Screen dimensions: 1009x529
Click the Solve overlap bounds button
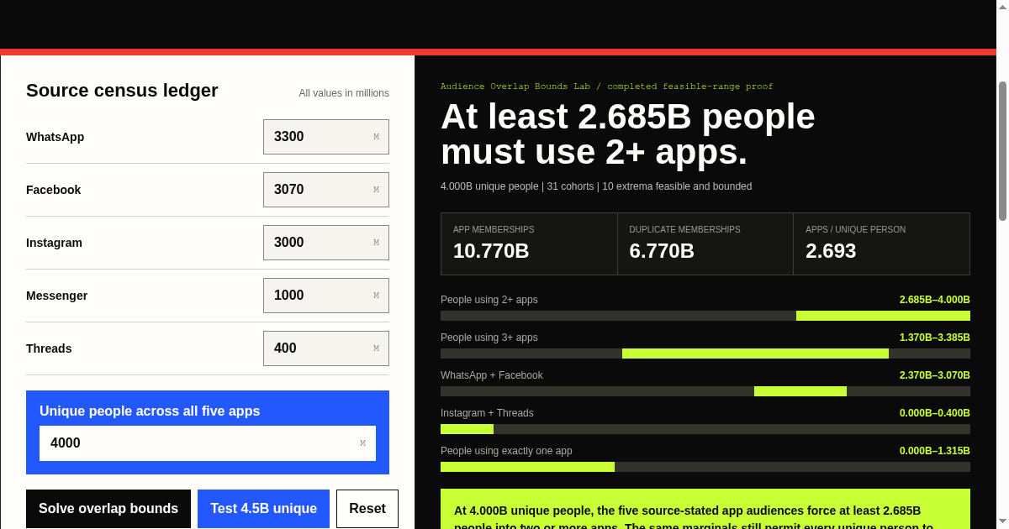108,509
